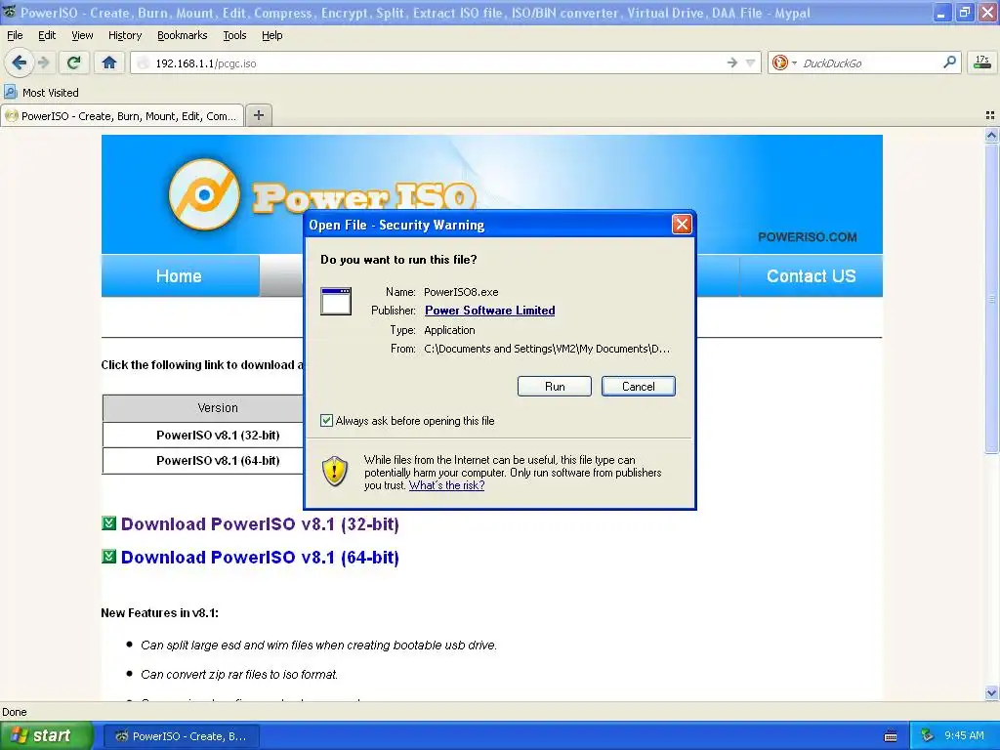The width and height of the screenshot is (1000, 750).
Task: Reload the page with the refresh icon
Action: (x=74, y=62)
